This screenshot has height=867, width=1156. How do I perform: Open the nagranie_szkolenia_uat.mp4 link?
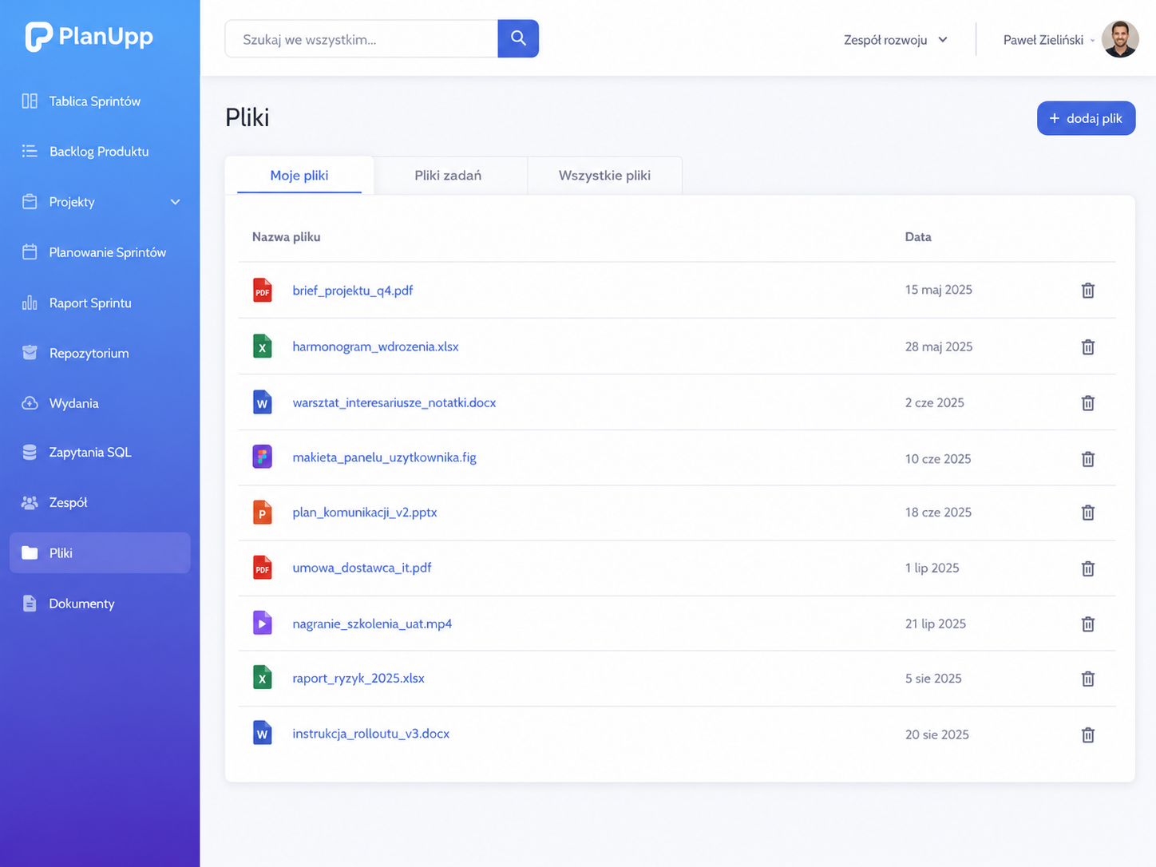point(372,624)
